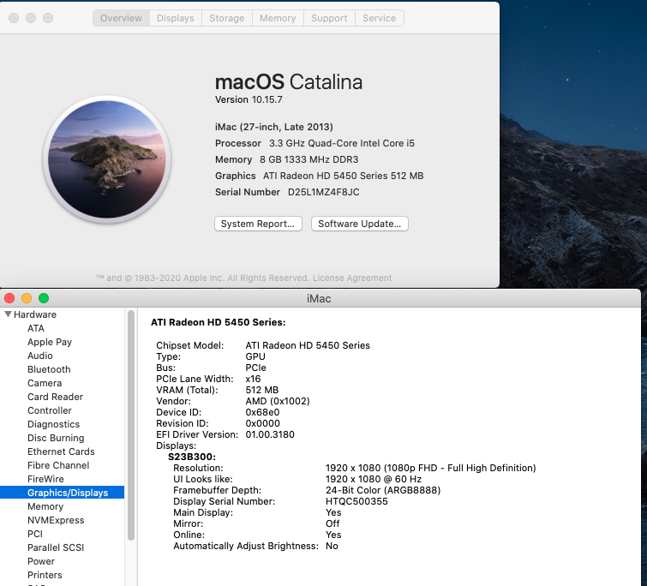The height and width of the screenshot is (586, 647).
Task: Select PCI in the sidebar
Action: 35,534
